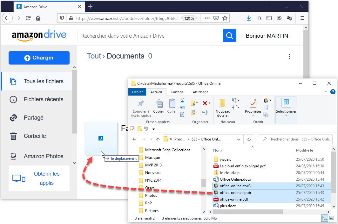Toggle the Firefox sidebar icon
Image resolution: width=338 pixels, height=224 pixels.
(269, 18)
